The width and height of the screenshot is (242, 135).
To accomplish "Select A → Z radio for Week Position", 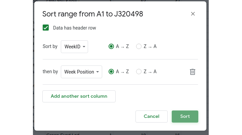I will pyautogui.click(x=112, y=72).
